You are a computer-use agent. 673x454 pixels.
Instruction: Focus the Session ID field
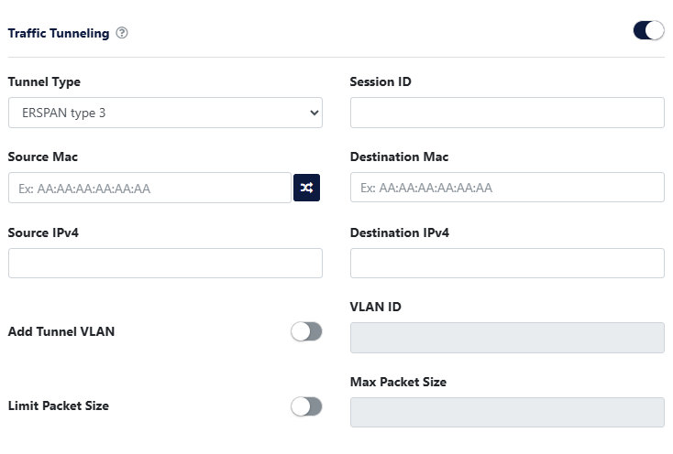pos(507,113)
